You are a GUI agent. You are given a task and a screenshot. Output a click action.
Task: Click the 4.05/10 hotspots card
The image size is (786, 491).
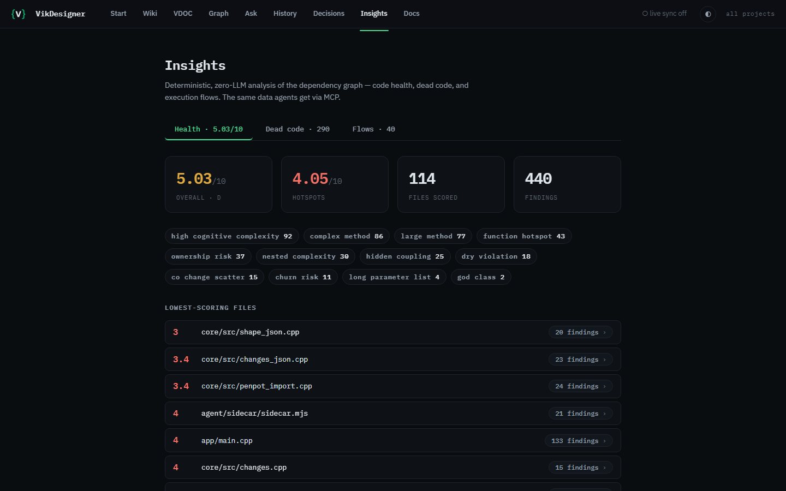(335, 184)
